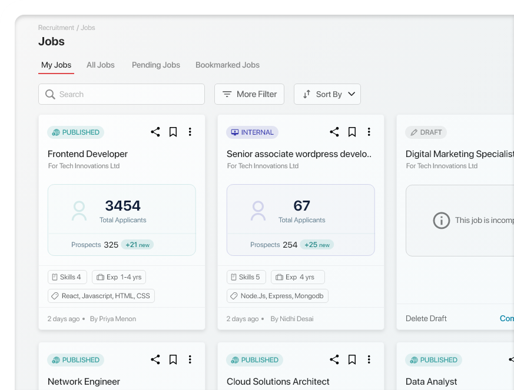Switch to the All Jobs tab
This screenshot has height=390, width=514.
101,65
